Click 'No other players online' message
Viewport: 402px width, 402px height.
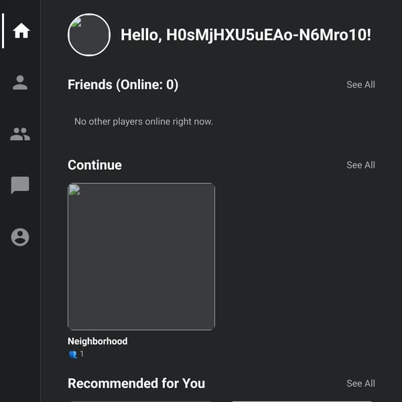coord(143,121)
